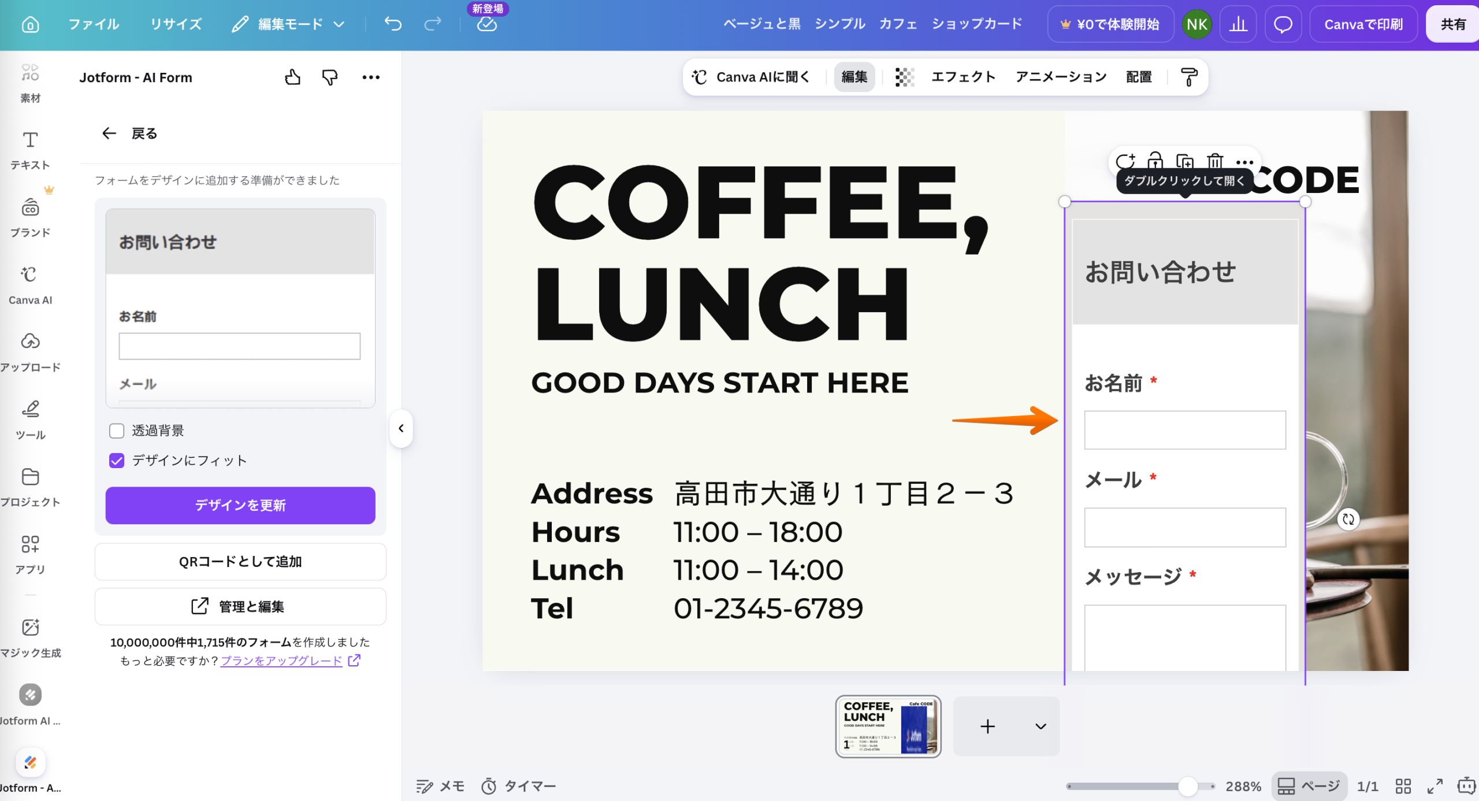Open the プロジェクト panel

coord(30,487)
